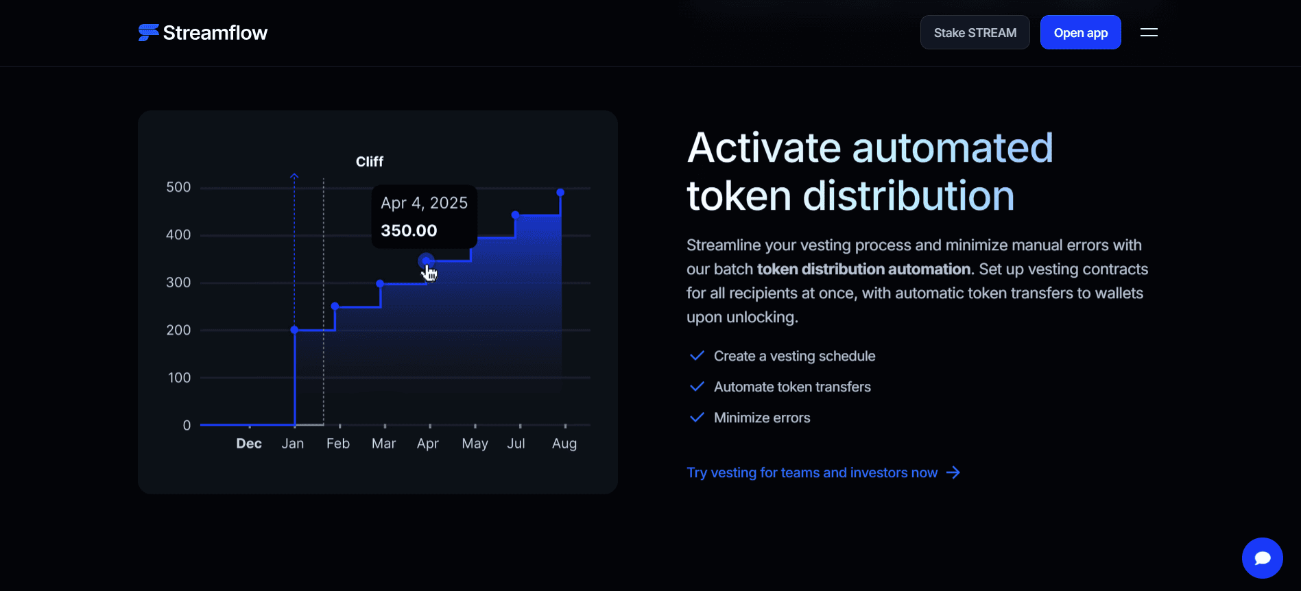Click the Automate token transfers text

point(792,387)
